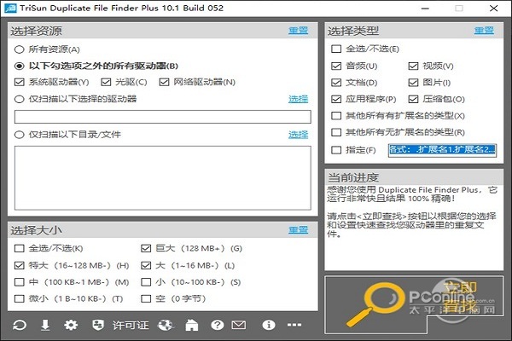Select 仅扫描以下选择的驱动器 radio option
The image size is (512, 341).
(20, 99)
